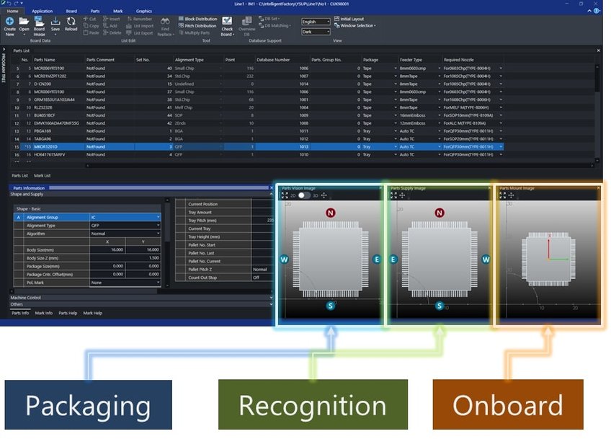Open Find Replace binoculars tool
The width and height of the screenshot is (611, 439).
click(x=165, y=21)
